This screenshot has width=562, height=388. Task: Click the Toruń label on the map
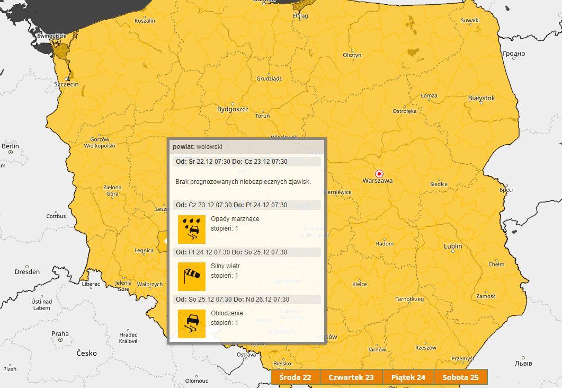point(262,116)
